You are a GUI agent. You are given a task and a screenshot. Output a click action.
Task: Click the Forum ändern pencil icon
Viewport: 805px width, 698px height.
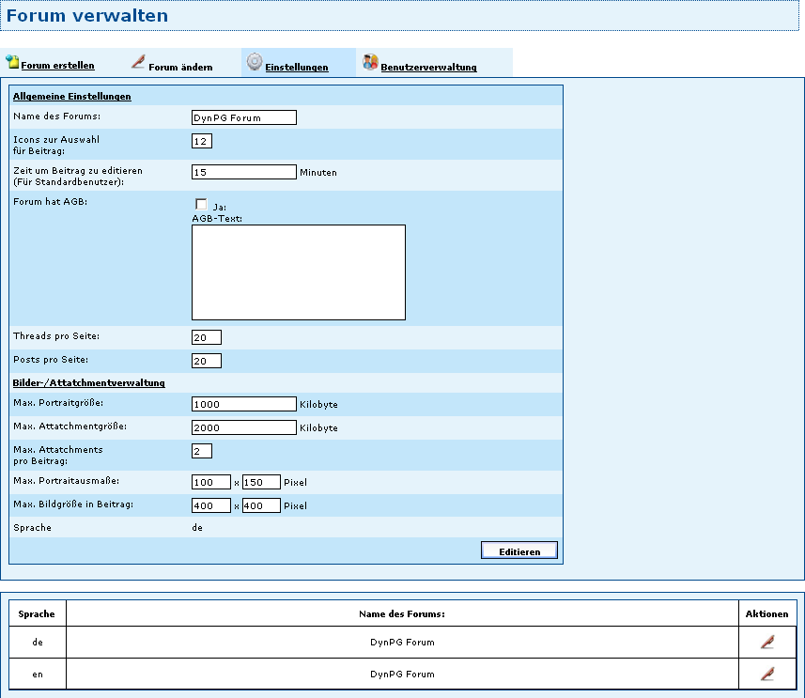pyautogui.click(x=138, y=62)
